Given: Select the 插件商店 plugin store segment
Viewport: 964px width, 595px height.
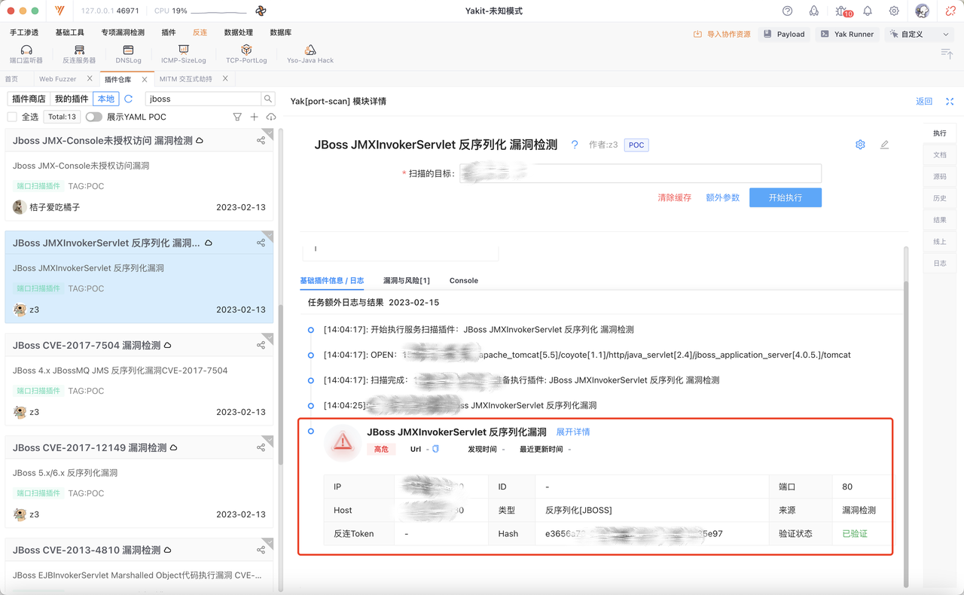Looking at the screenshot, I should coord(29,99).
